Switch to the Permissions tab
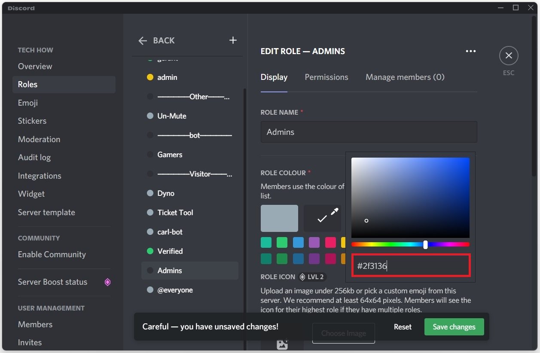 point(326,77)
